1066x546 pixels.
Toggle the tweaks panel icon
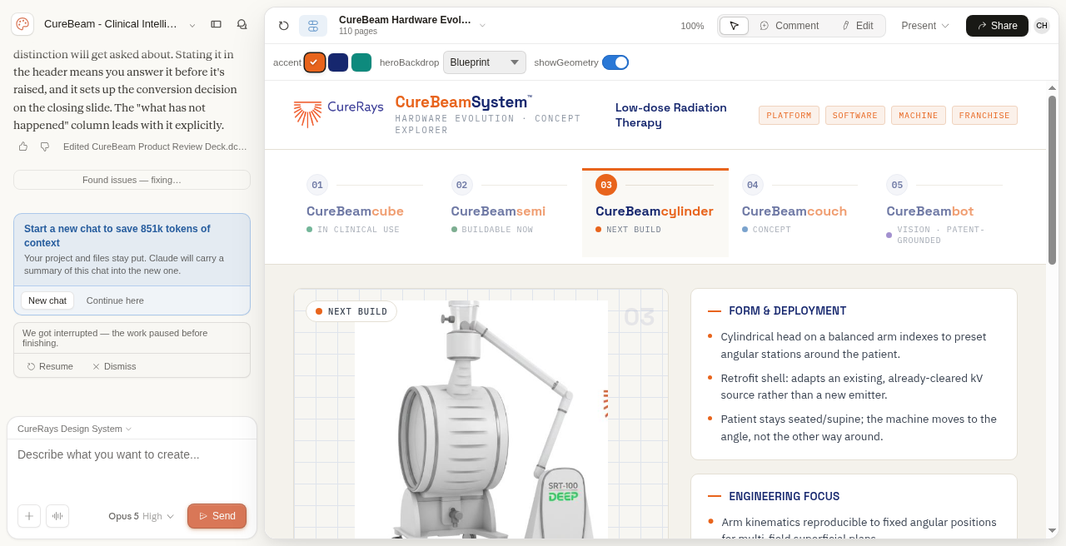(313, 26)
